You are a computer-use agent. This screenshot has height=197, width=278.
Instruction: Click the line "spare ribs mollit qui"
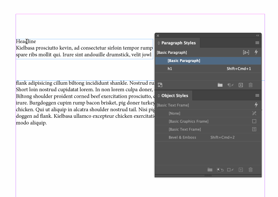pos(84,55)
